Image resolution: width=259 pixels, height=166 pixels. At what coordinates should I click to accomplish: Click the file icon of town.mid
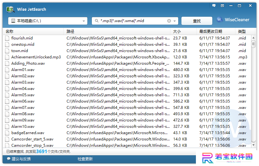click(x=7, y=51)
